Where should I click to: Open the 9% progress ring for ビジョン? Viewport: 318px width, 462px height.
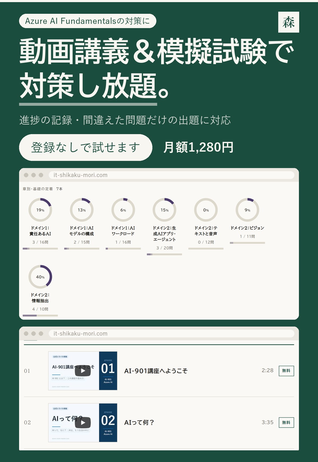(x=248, y=210)
